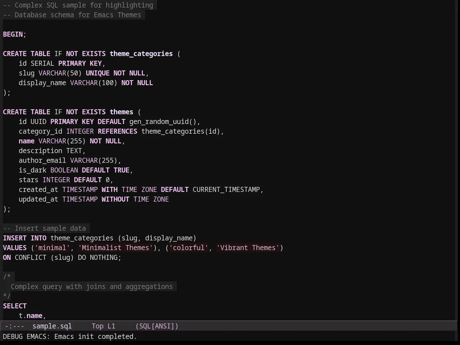Click the string 'minimal' in the VALUES line
The width and height of the screenshot is (460, 345).
coord(52,248)
